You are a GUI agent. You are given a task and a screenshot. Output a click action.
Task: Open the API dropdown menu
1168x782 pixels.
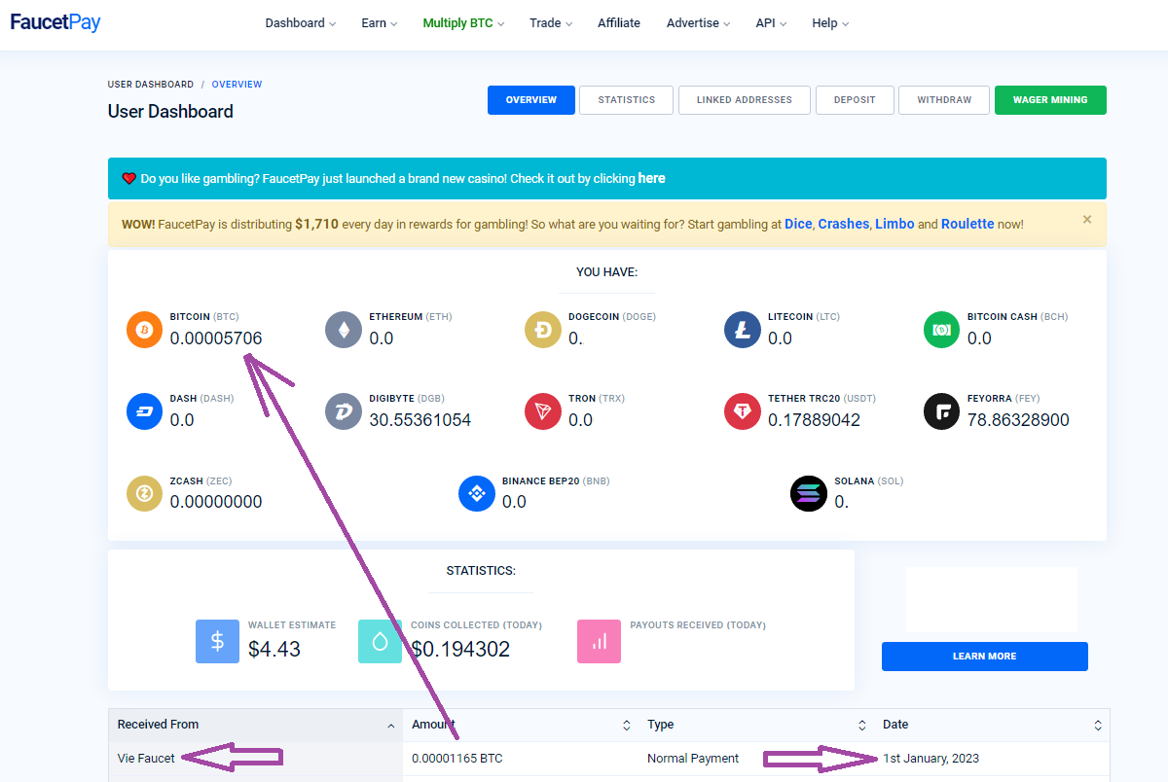pyautogui.click(x=771, y=23)
